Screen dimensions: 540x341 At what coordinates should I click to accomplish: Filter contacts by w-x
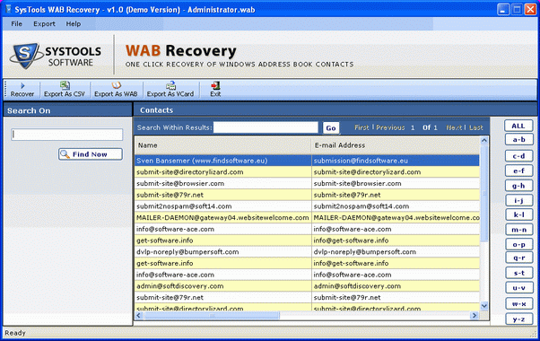(519, 303)
